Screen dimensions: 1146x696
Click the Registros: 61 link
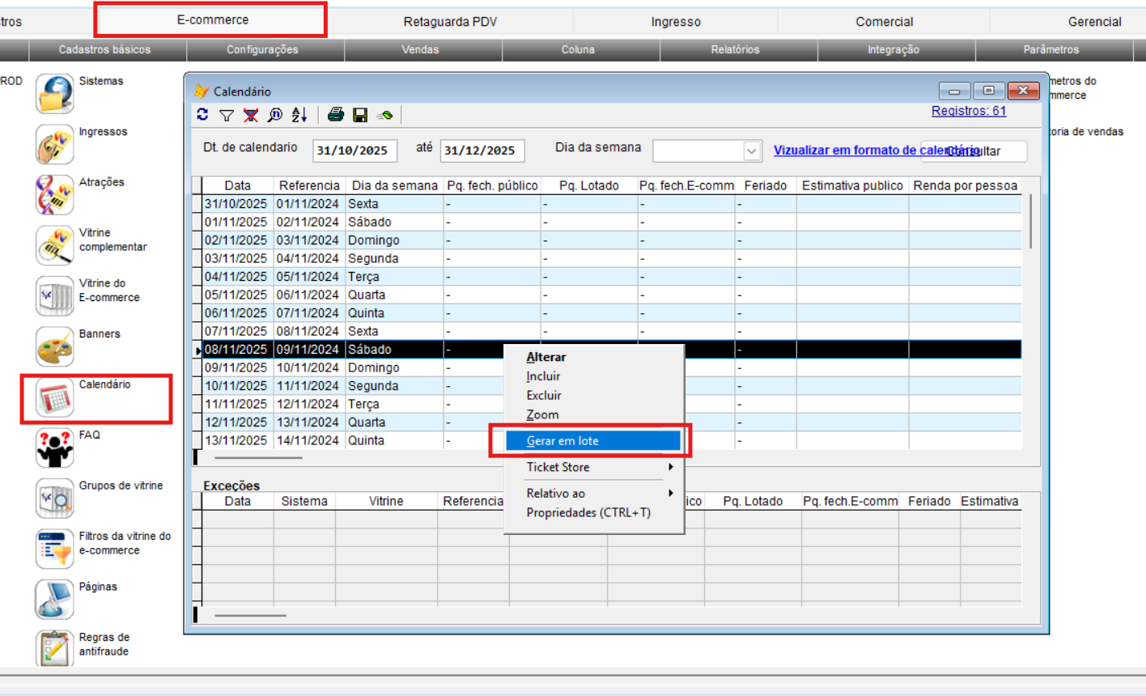point(968,111)
